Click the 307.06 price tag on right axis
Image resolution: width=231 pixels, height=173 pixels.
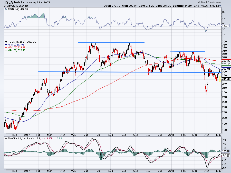pos(226,69)
